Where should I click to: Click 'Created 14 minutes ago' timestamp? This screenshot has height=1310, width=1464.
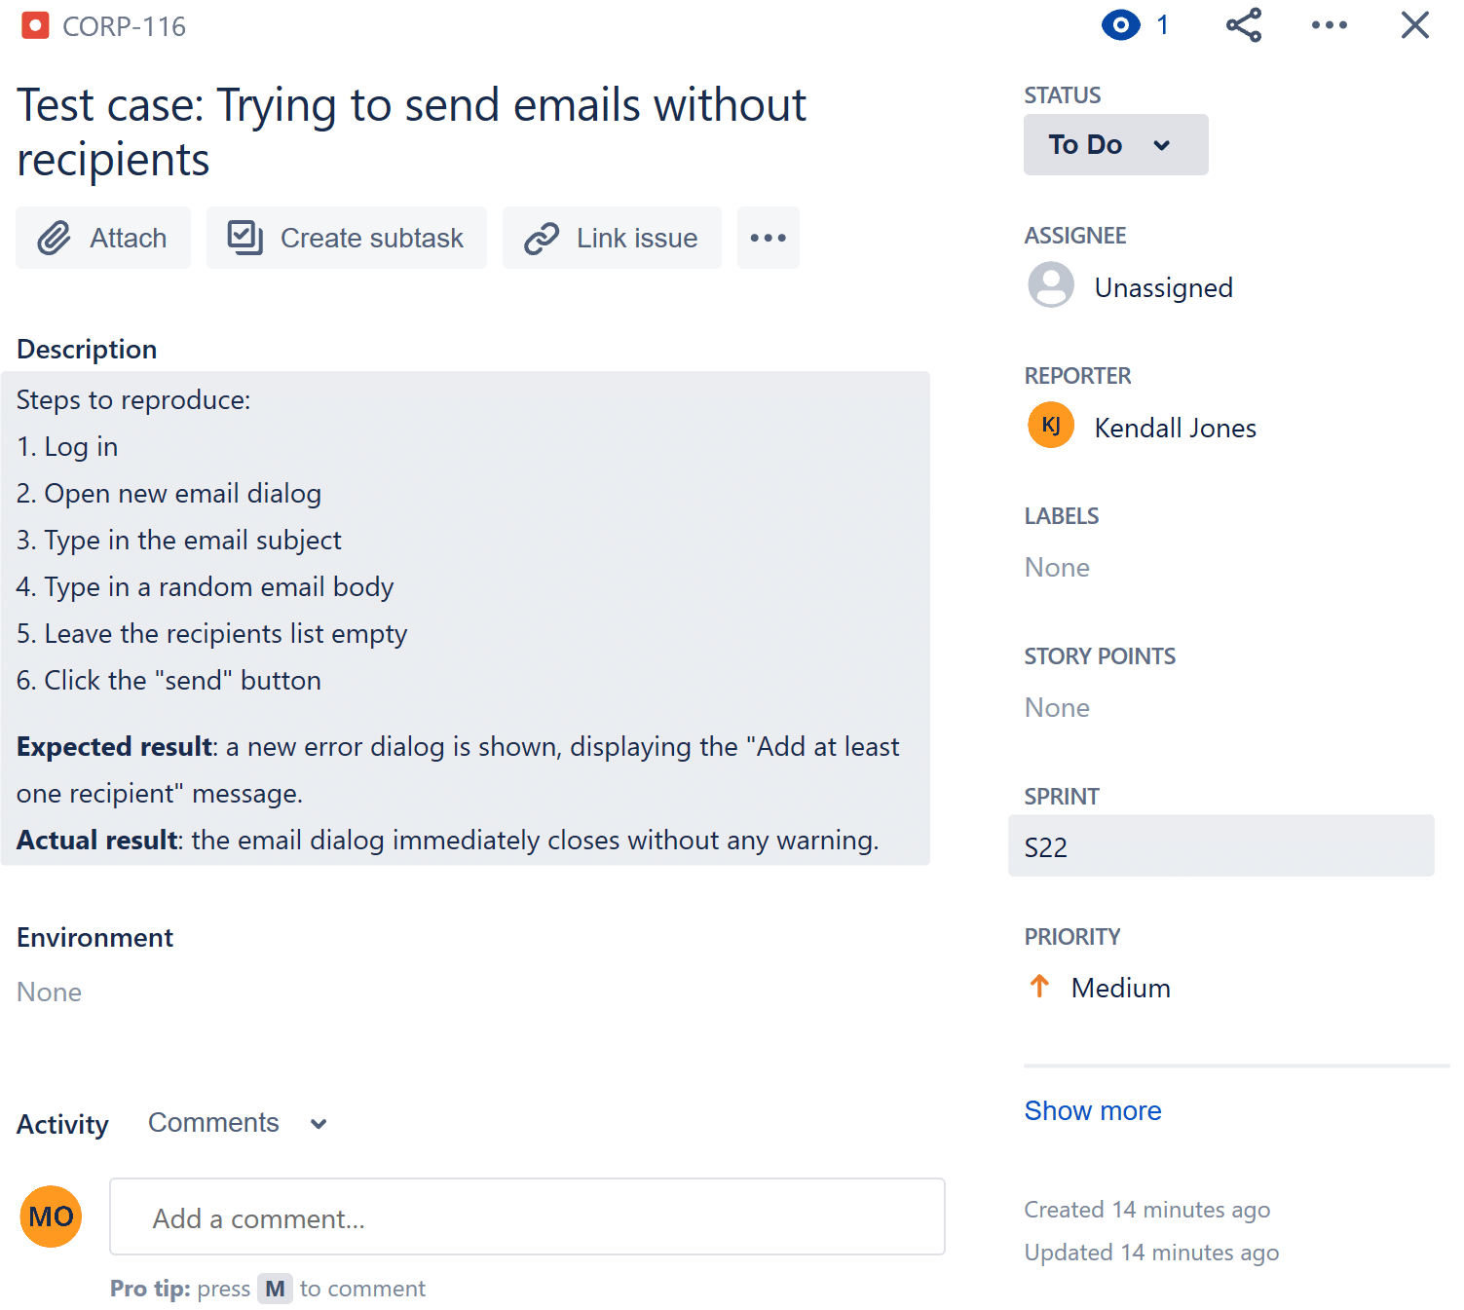tap(1146, 1210)
